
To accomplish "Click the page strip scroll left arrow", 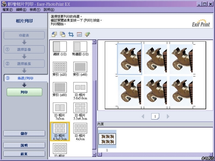I will [x=100, y=155].
